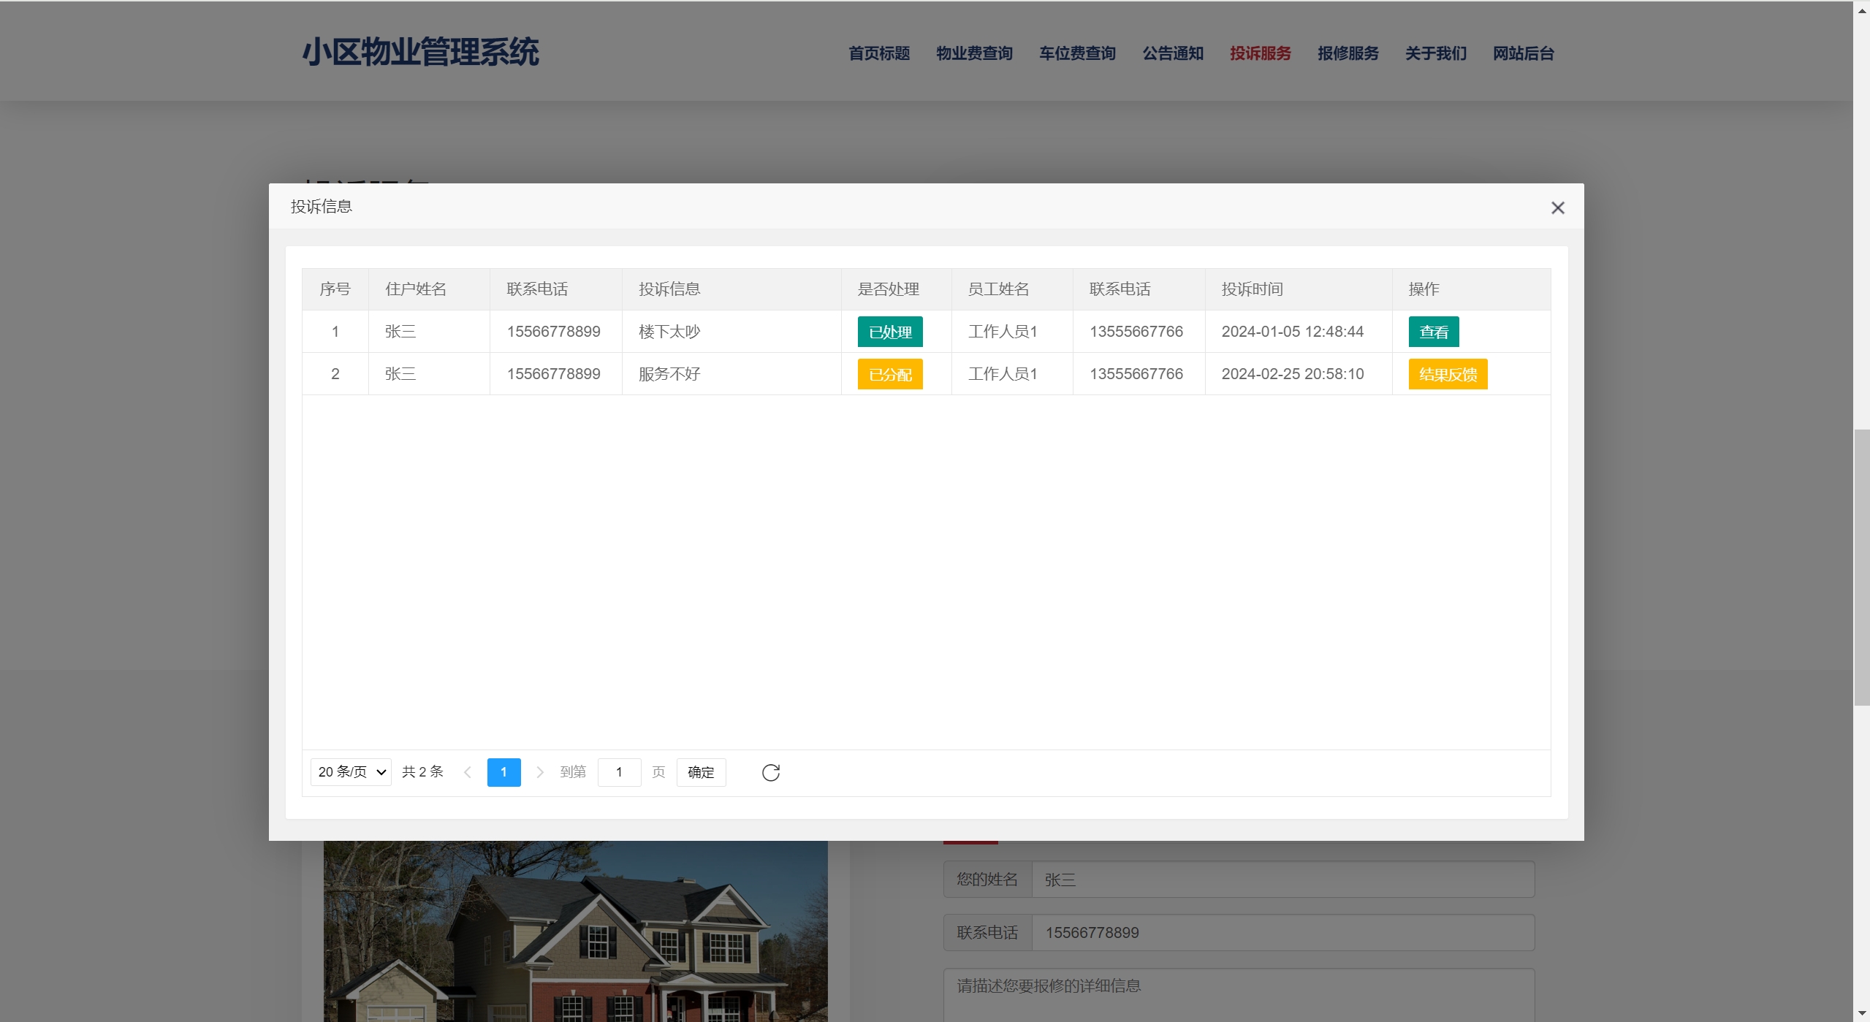Viewport: 1870px width, 1022px height.
Task: Select page 1 in pagination
Action: click(503, 772)
